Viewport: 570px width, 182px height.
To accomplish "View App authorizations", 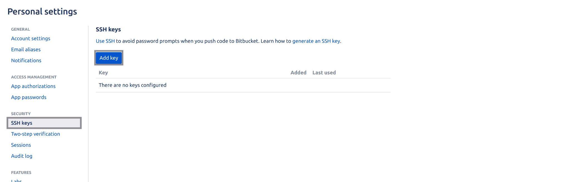I will coord(33,86).
